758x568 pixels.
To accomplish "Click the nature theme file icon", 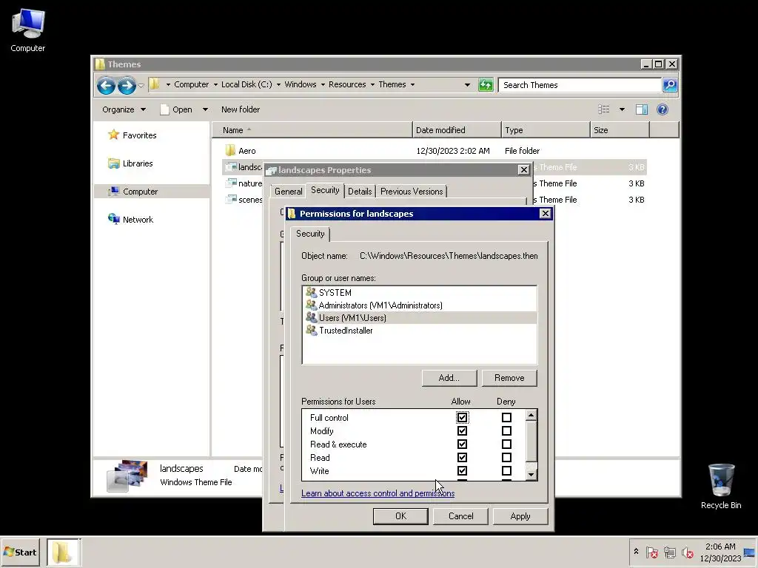I will (x=232, y=183).
